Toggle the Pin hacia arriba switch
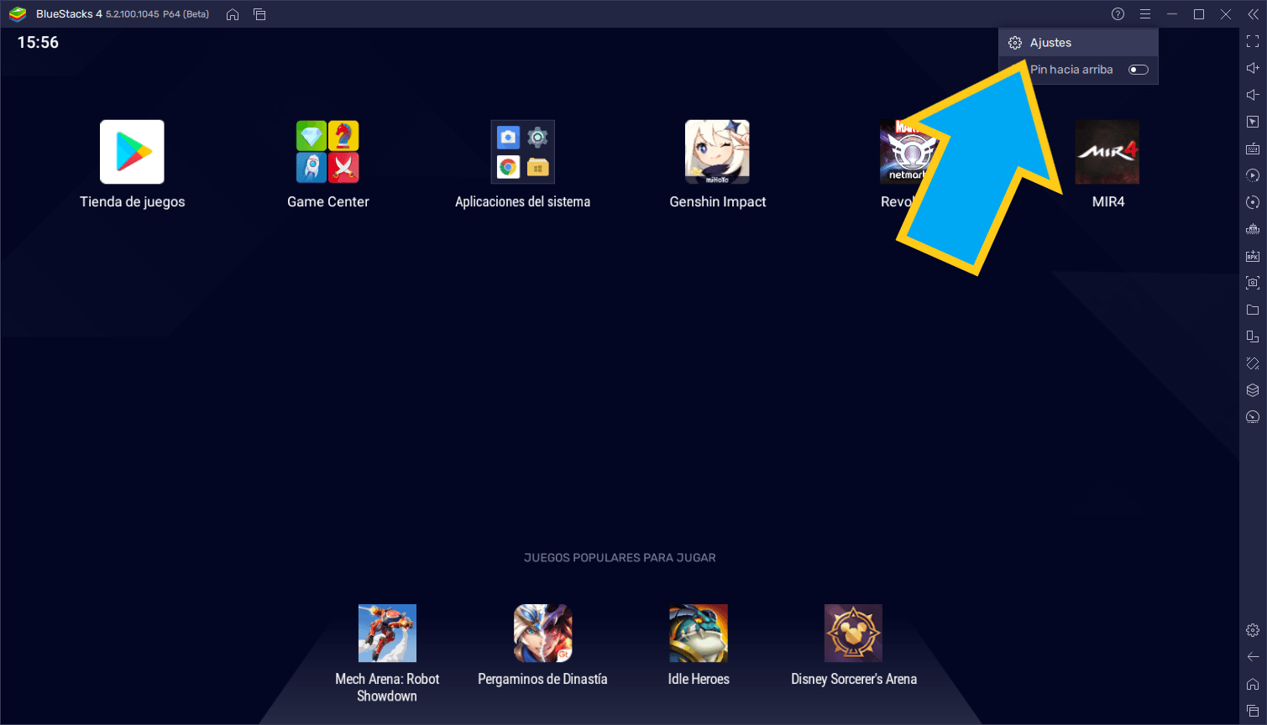Viewport: 1267px width, 725px height. [1139, 70]
